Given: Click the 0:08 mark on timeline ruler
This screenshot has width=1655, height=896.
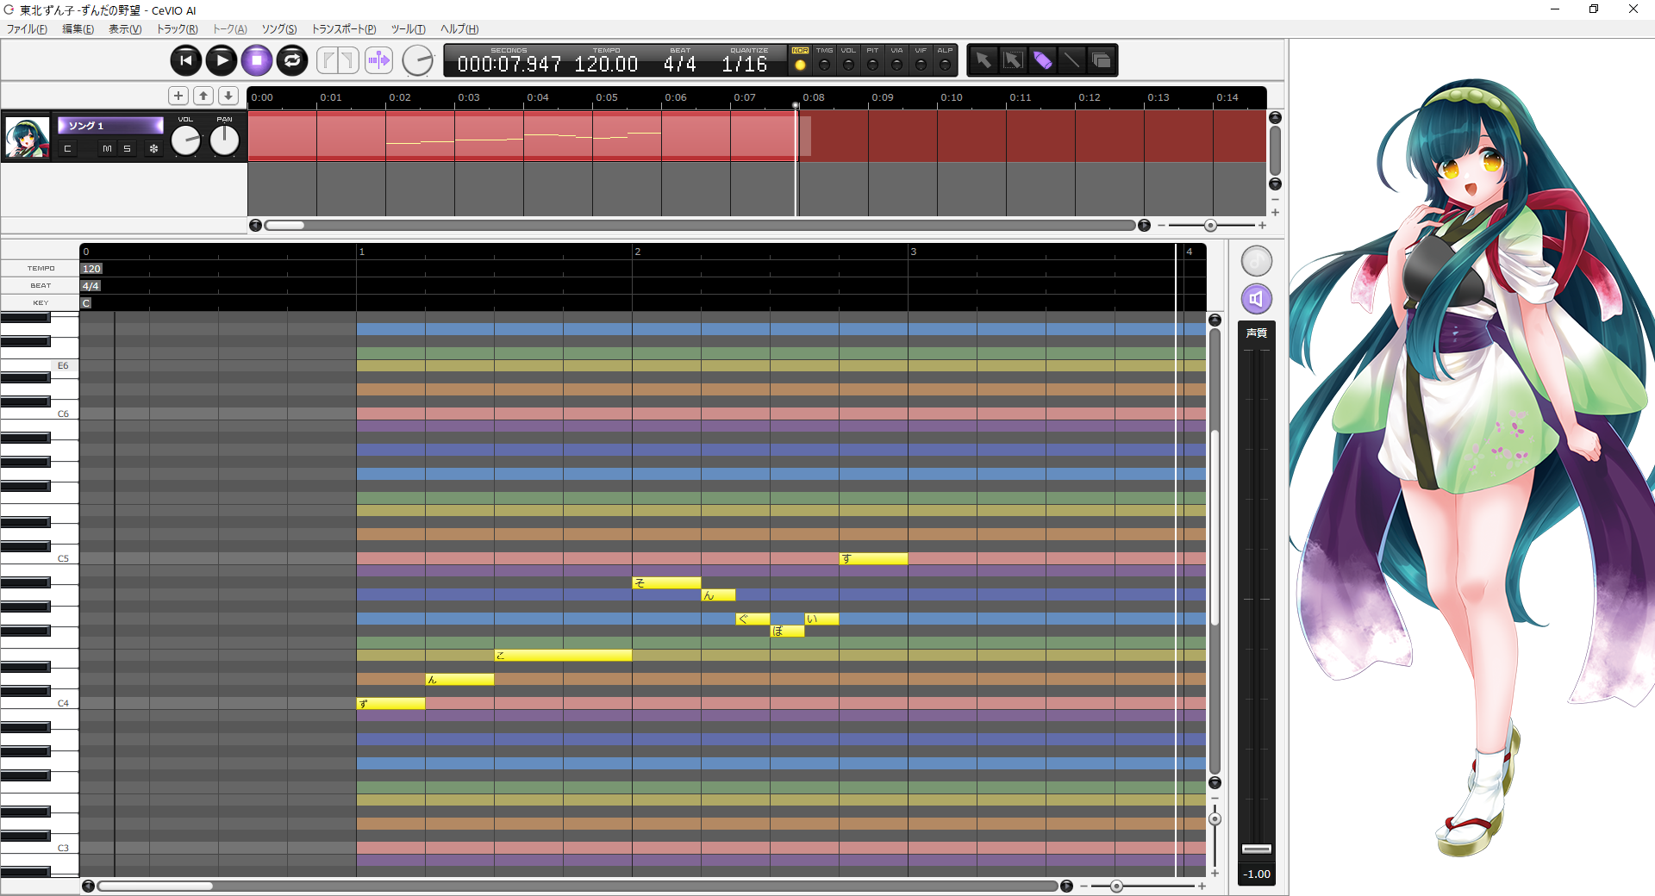Looking at the screenshot, I should coord(813,97).
